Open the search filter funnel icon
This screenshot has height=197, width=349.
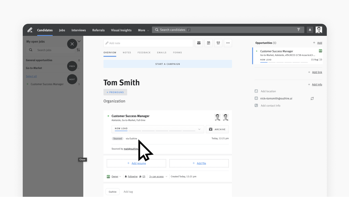click(x=299, y=30)
